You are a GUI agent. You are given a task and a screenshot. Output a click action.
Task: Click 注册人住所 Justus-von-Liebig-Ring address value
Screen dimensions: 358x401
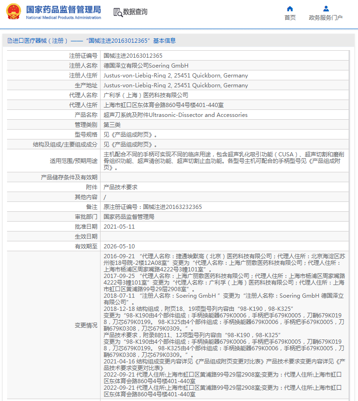[176, 76]
